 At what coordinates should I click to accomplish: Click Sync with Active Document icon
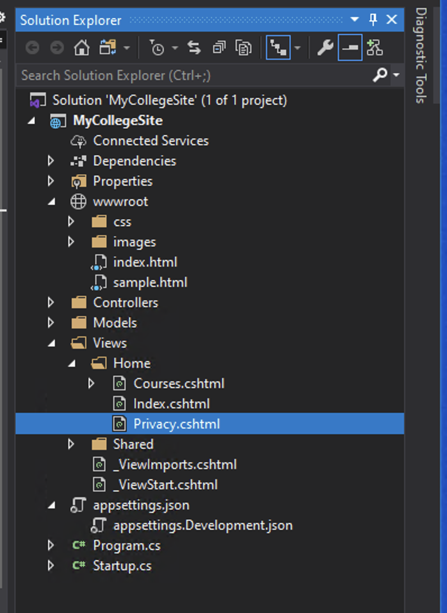tap(194, 48)
